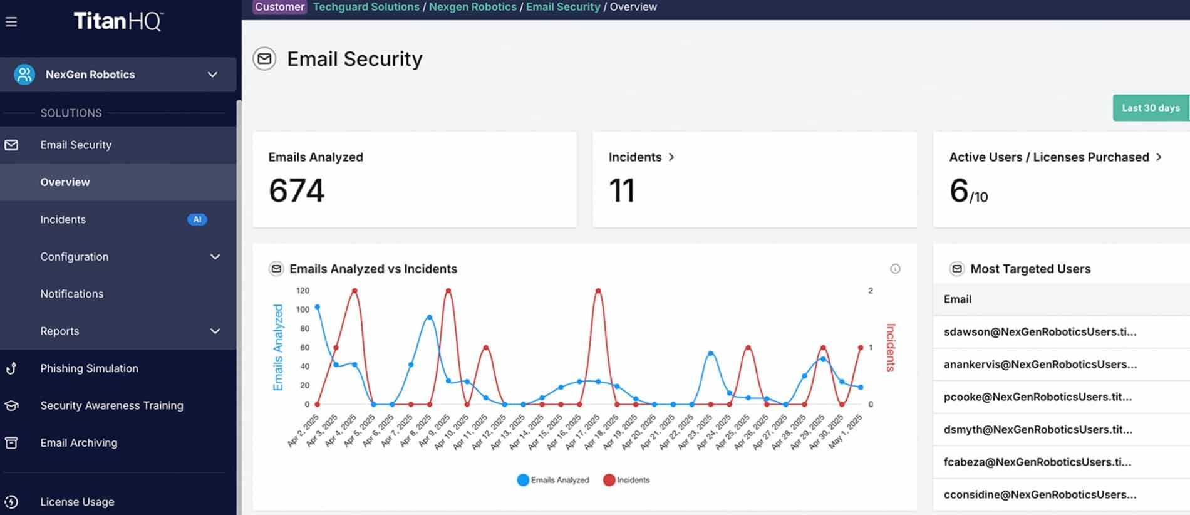Image resolution: width=1190 pixels, height=515 pixels.
Task: Open Email Archiving
Action: [x=78, y=443]
